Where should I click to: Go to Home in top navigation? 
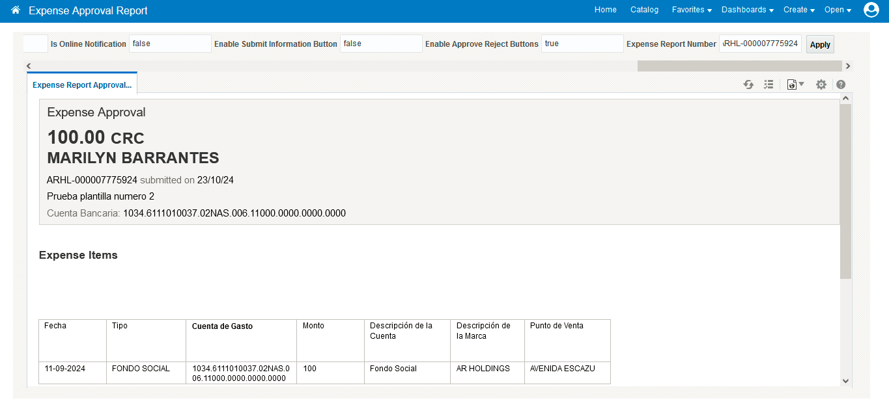click(605, 10)
